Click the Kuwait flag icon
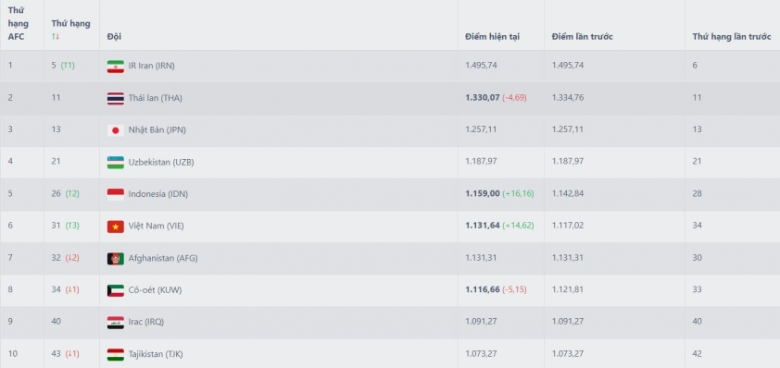The width and height of the screenshot is (780, 368). 116,290
